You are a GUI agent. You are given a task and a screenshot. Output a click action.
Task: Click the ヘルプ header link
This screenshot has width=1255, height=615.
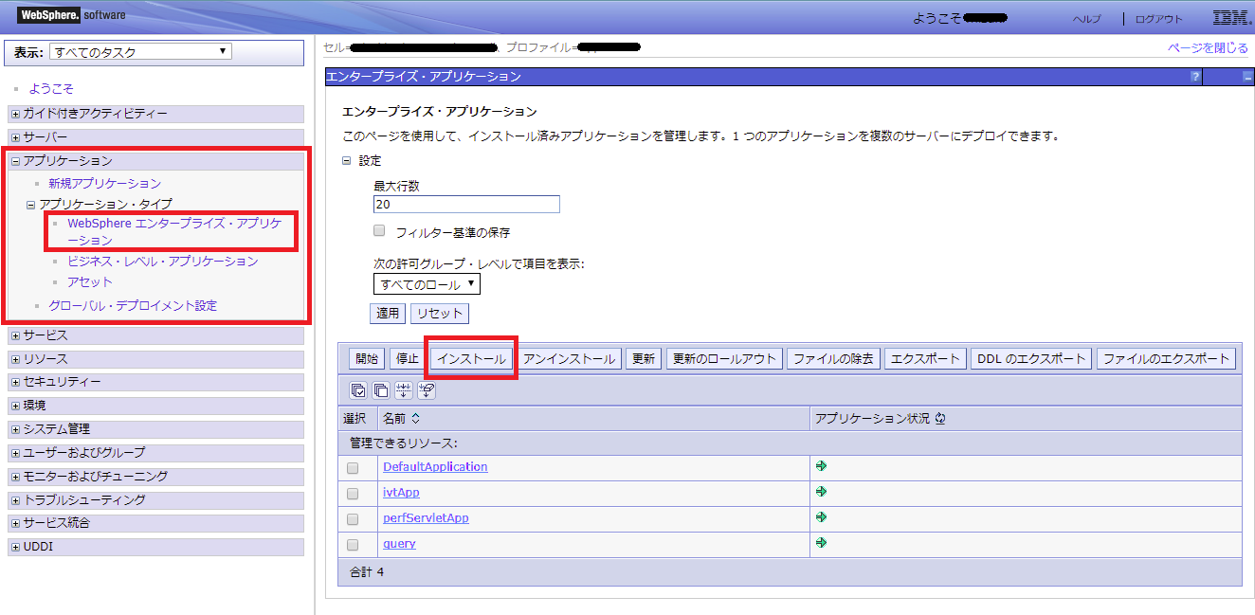[1086, 19]
